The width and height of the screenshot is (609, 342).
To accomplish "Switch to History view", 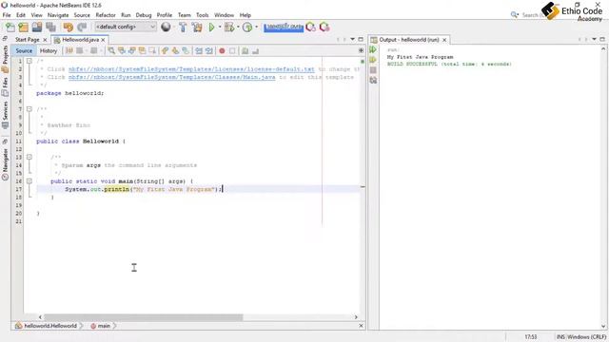I will coord(49,50).
